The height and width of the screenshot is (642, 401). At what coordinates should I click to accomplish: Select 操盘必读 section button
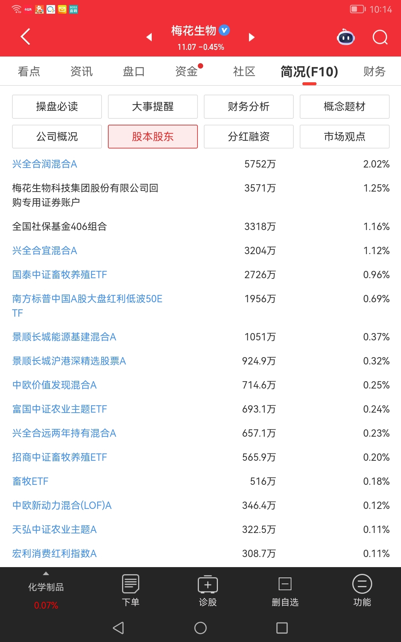click(57, 107)
